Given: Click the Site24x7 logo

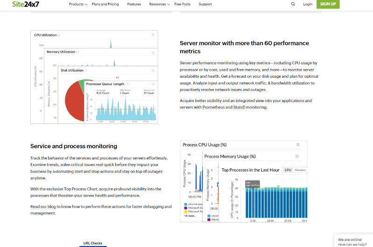Looking at the screenshot, I should tap(26, 4).
